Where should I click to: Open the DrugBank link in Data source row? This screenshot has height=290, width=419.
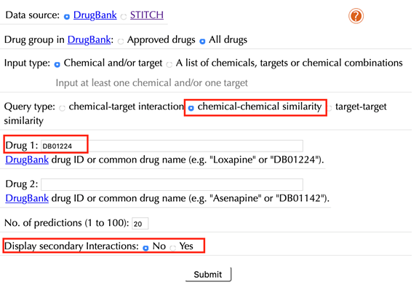95,15
